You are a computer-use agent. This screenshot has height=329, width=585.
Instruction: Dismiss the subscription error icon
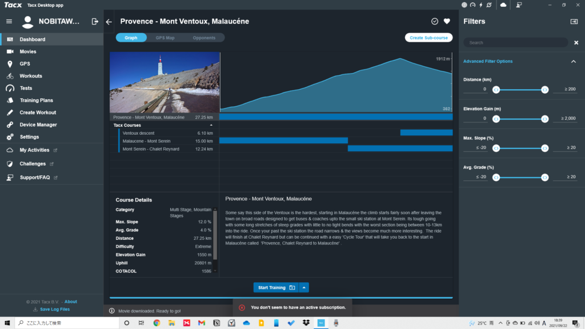(242, 307)
